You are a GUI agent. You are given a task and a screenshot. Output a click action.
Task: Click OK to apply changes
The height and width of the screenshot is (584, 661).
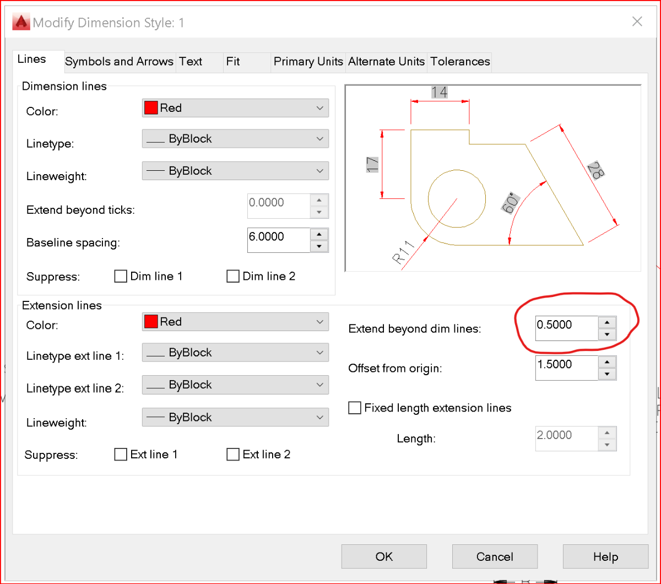click(384, 556)
